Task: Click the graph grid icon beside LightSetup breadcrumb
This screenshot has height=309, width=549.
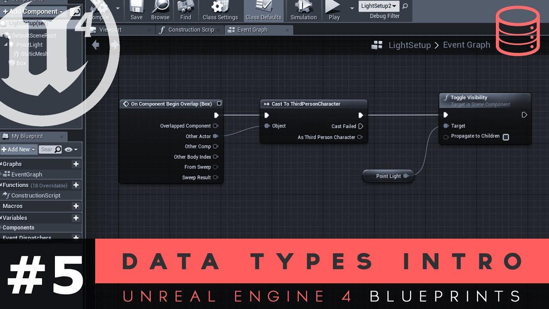Action: pyautogui.click(x=377, y=45)
